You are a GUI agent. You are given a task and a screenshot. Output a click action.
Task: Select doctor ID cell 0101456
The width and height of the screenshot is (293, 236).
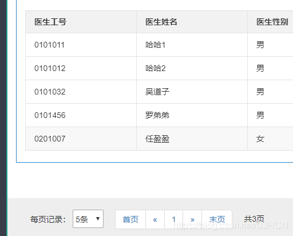[81, 115]
